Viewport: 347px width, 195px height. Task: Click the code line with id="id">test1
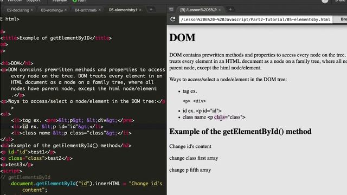(28, 152)
